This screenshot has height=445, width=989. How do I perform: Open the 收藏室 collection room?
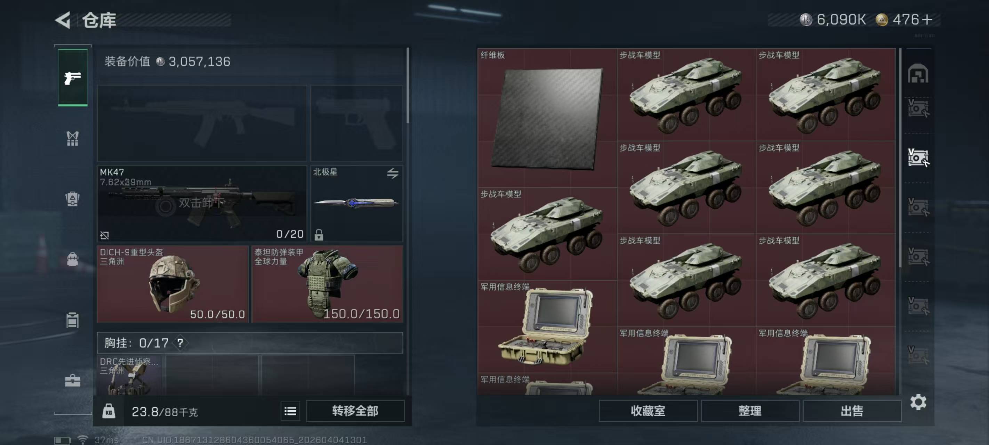tap(648, 411)
